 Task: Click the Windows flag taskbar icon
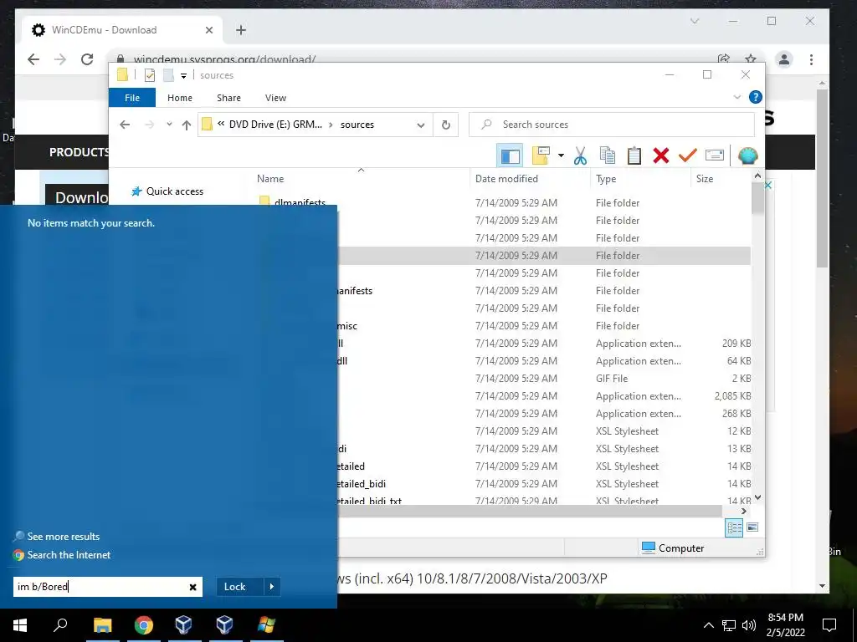click(x=266, y=625)
